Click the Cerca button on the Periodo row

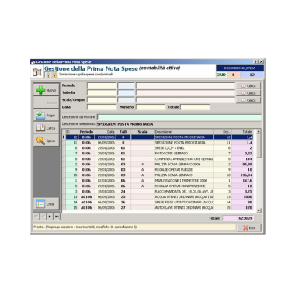[248, 86]
